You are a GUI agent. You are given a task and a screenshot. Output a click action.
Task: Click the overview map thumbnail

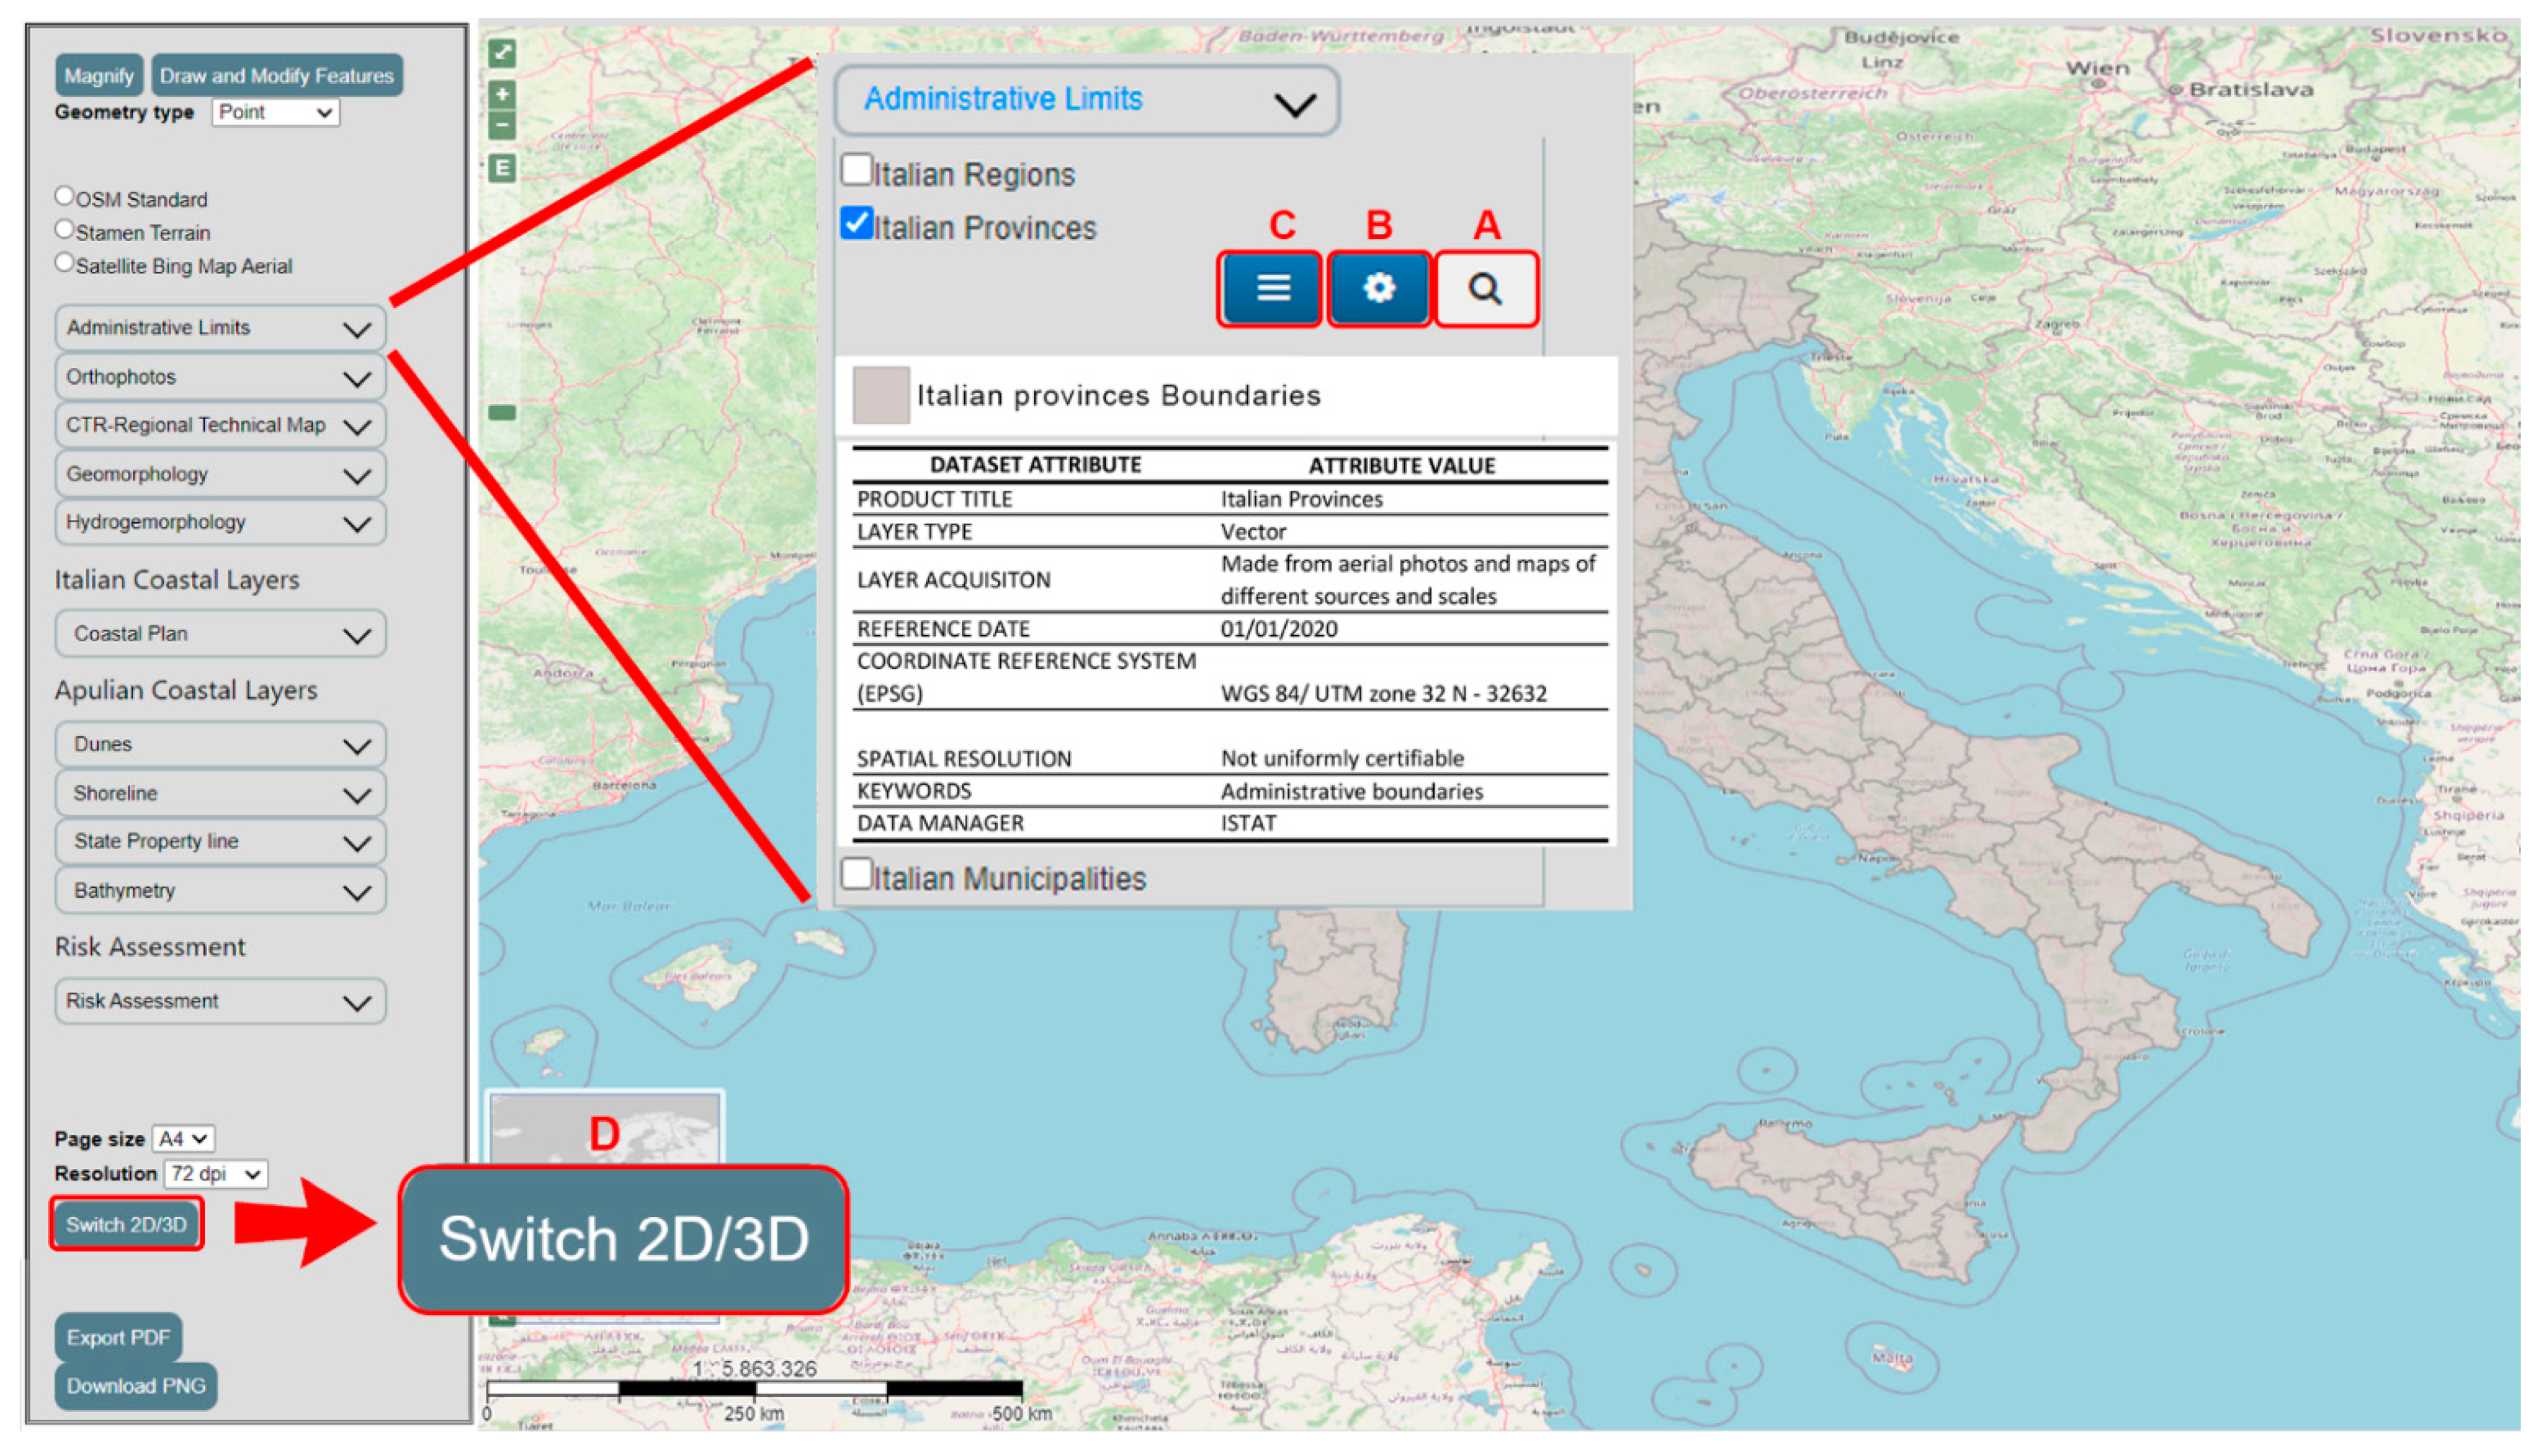[x=604, y=1128]
